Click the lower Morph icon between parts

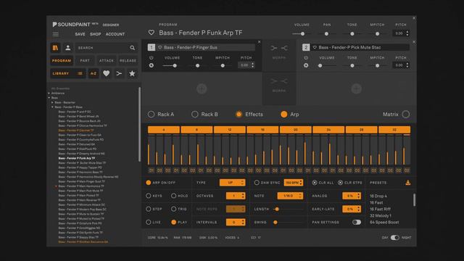(279, 81)
